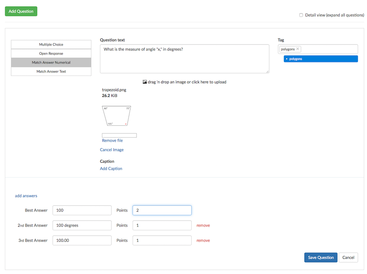Click Cancel Image link
The image size is (367, 274).
tap(112, 149)
